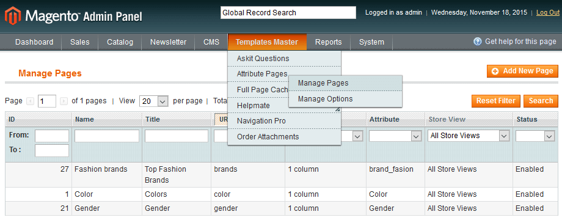
Task: Open the Catalog menu
Action: click(x=120, y=42)
